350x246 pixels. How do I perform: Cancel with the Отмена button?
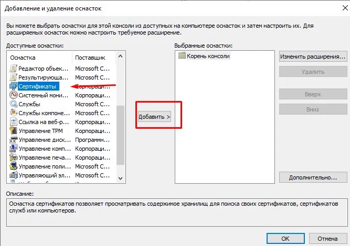coord(327,239)
